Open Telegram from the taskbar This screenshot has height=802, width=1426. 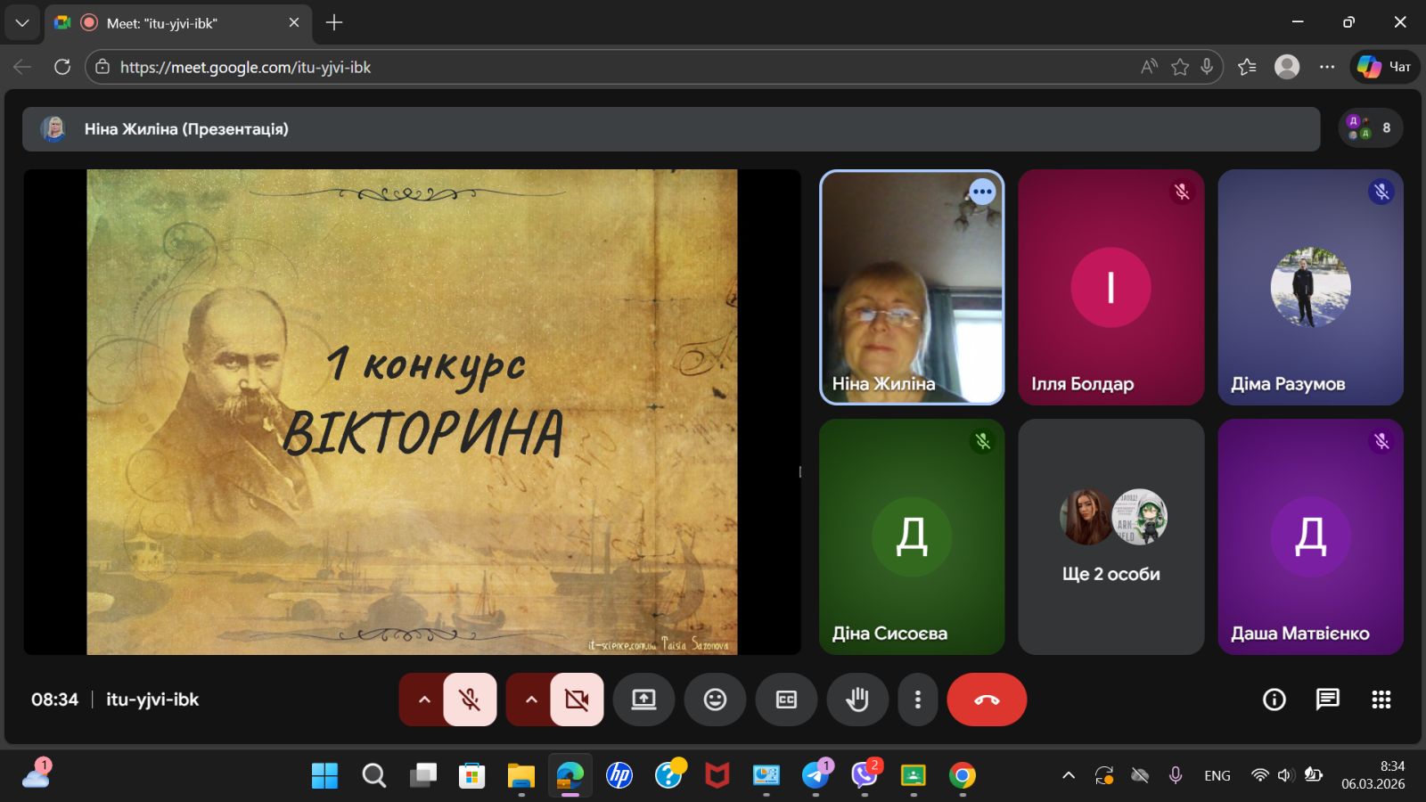click(x=815, y=775)
